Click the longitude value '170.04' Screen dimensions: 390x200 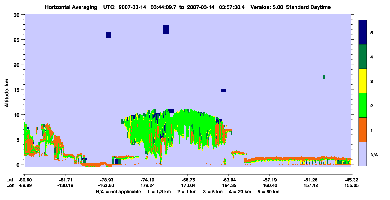point(188,185)
